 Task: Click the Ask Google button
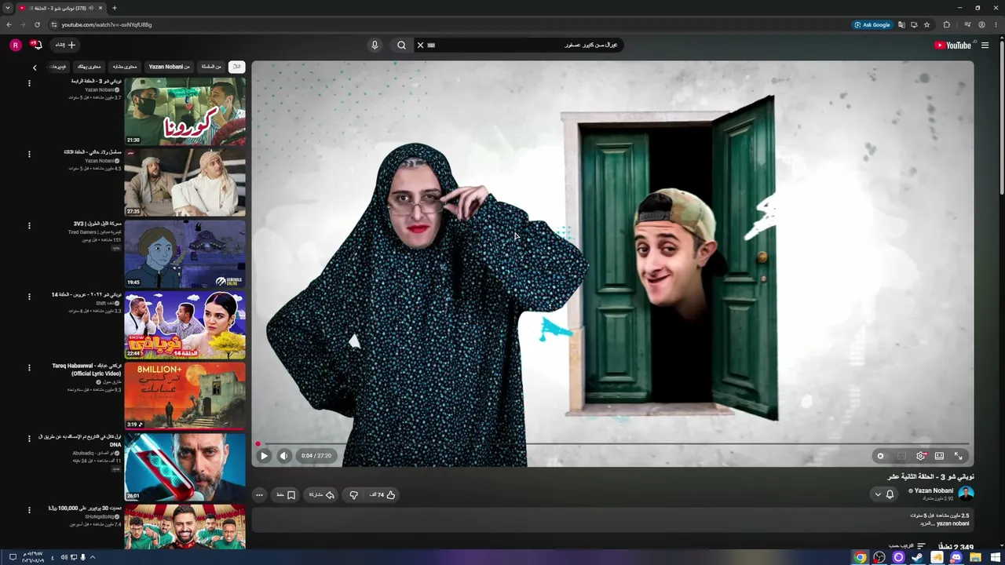click(873, 24)
